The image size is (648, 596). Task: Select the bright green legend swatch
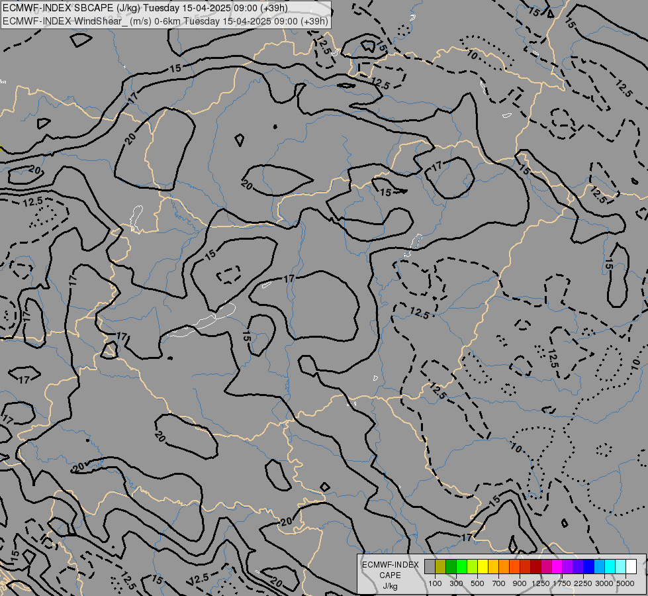pos(461,566)
